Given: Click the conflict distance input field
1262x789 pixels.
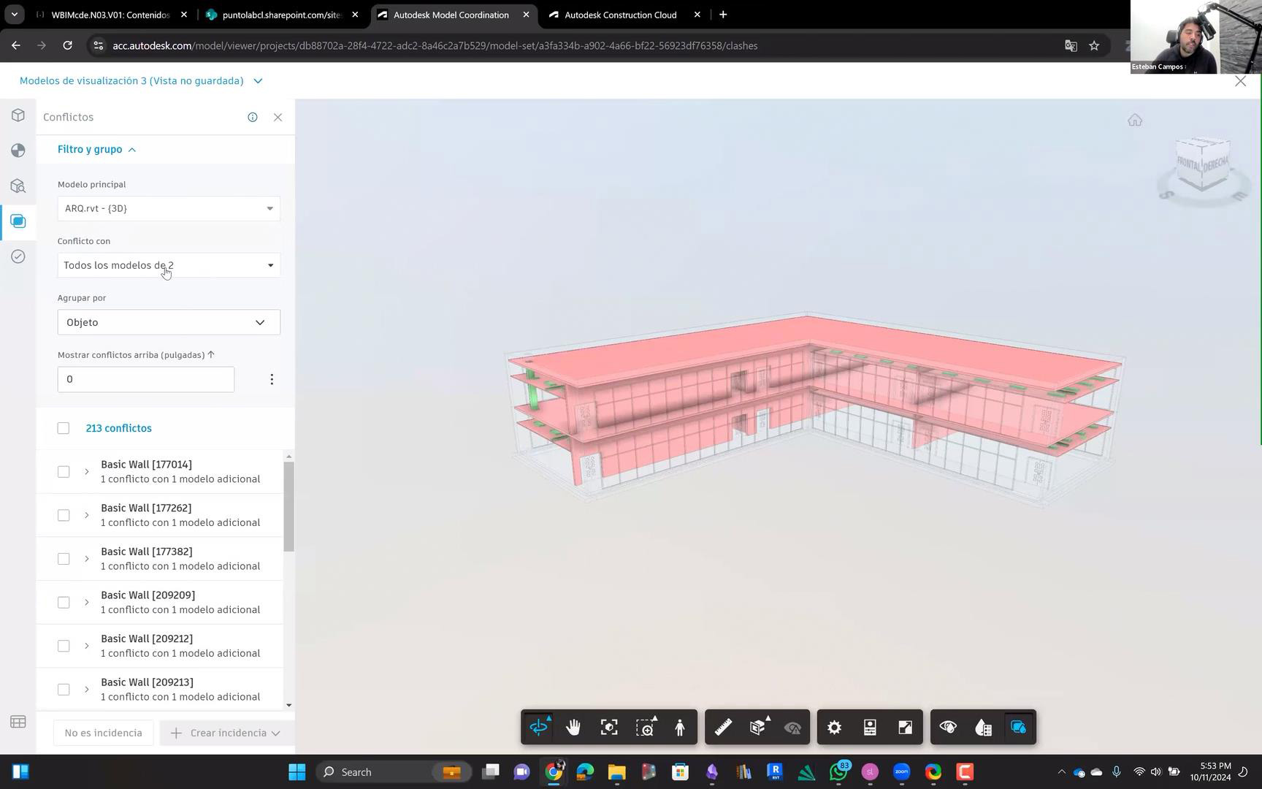Looking at the screenshot, I should tap(146, 379).
